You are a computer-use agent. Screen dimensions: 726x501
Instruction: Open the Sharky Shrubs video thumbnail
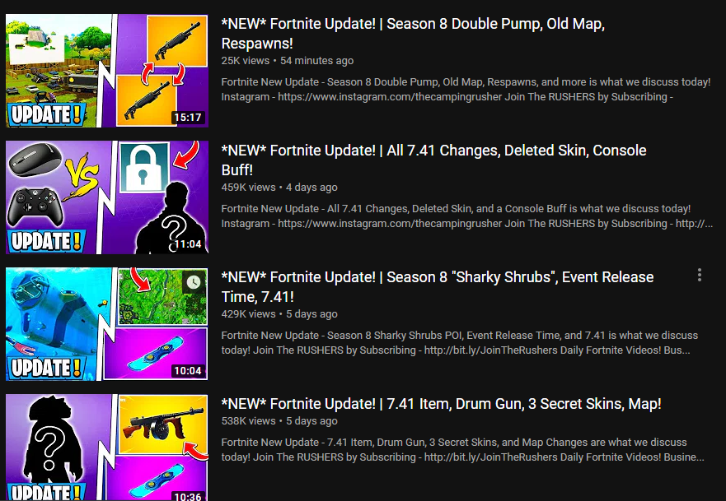pos(107,324)
